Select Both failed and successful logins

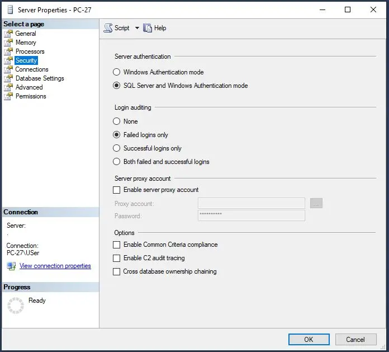point(117,162)
